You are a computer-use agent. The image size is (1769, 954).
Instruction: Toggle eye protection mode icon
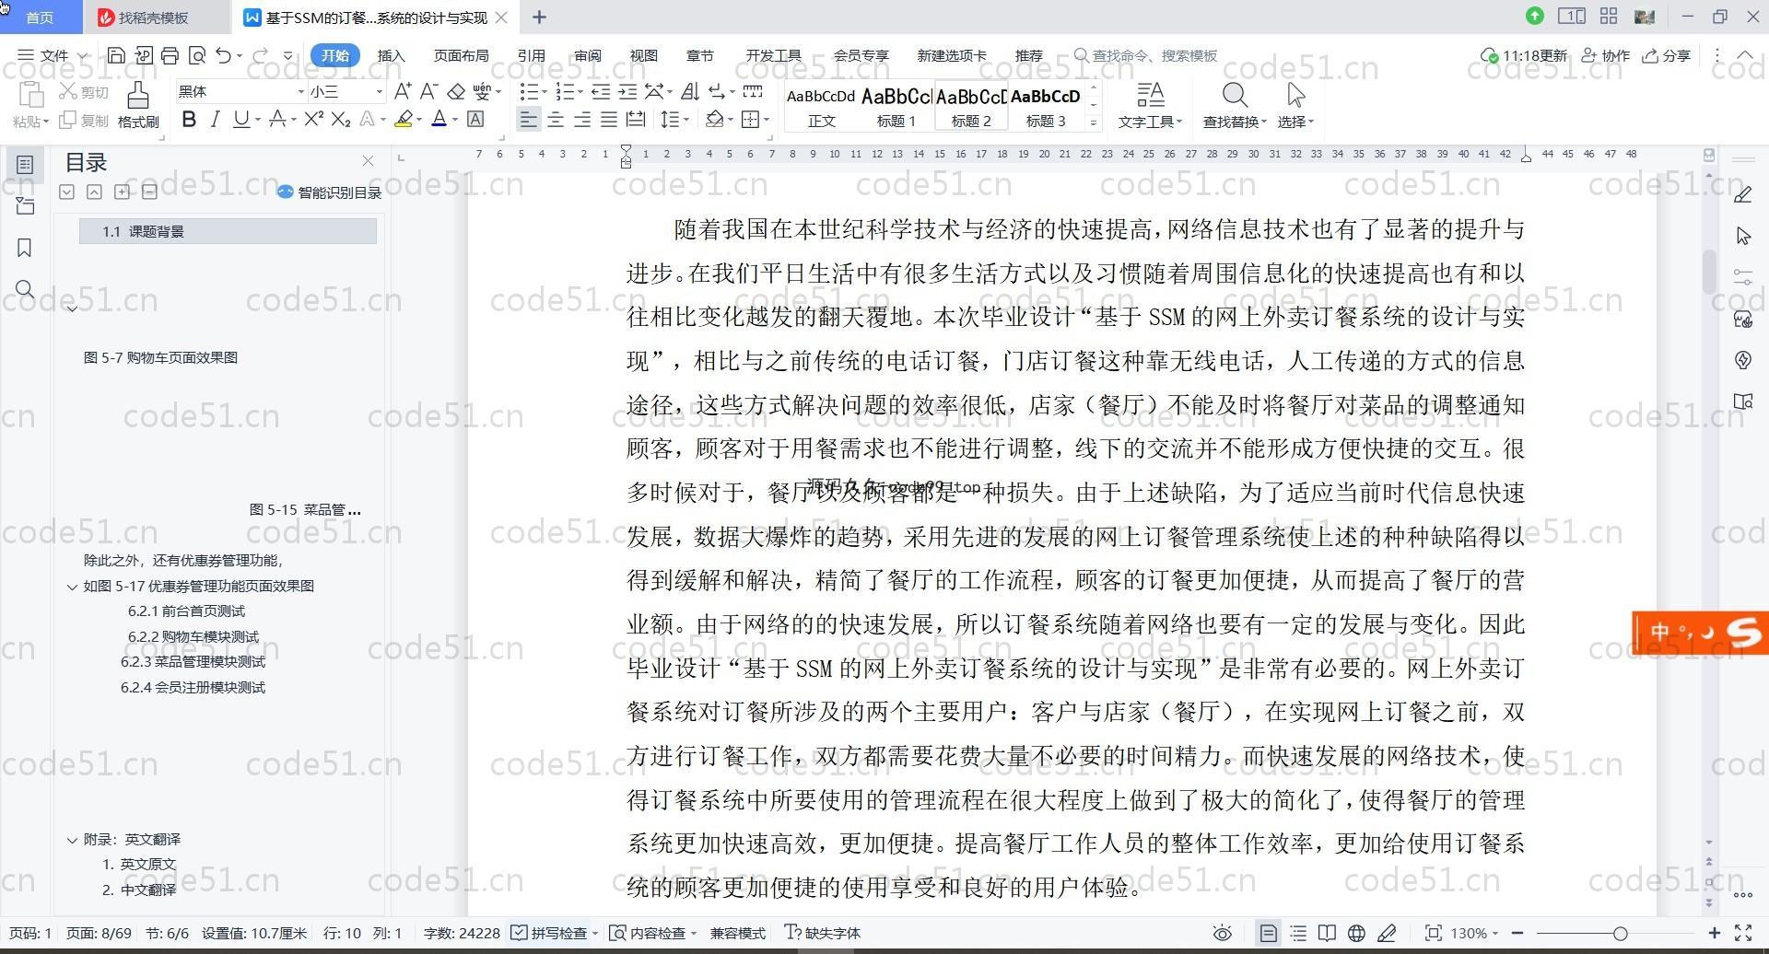point(1223,933)
